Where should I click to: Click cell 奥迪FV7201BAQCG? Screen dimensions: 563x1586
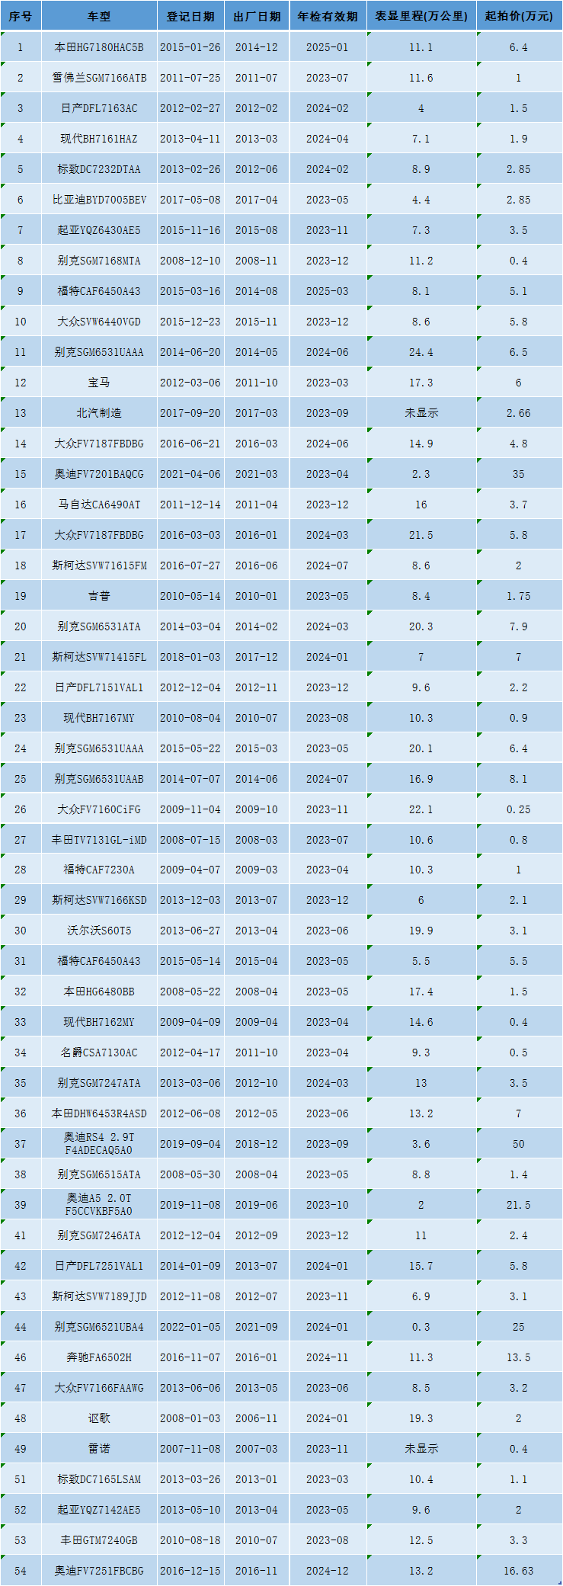pyautogui.click(x=99, y=474)
